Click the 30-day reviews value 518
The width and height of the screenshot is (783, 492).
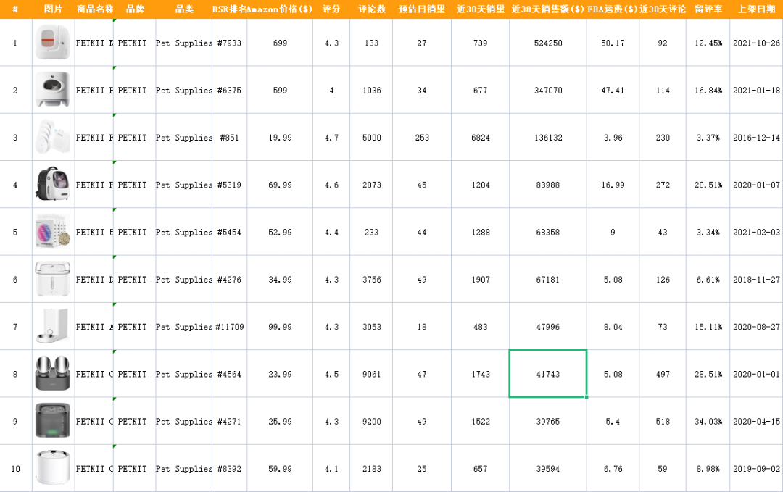pos(663,422)
